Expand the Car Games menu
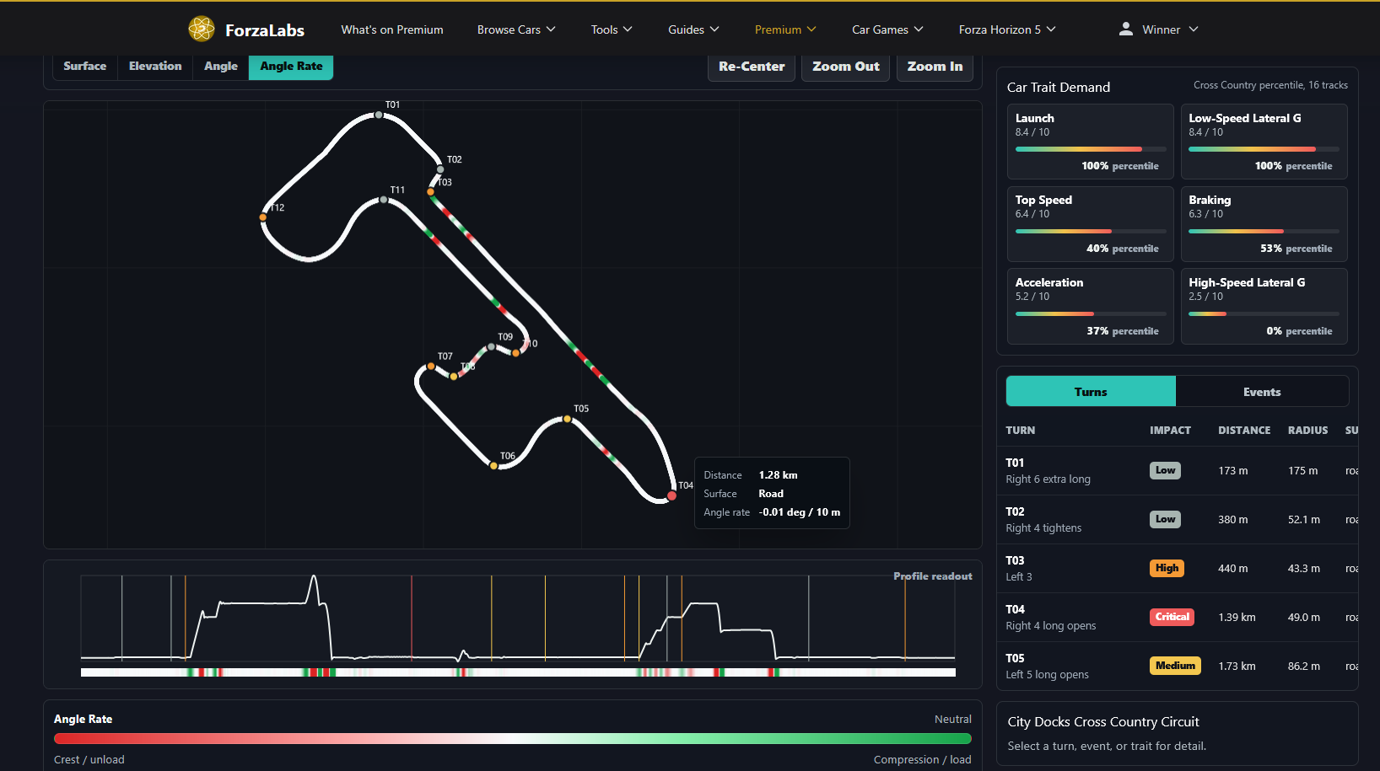Image resolution: width=1380 pixels, height=771 pixels. point(887,29)
